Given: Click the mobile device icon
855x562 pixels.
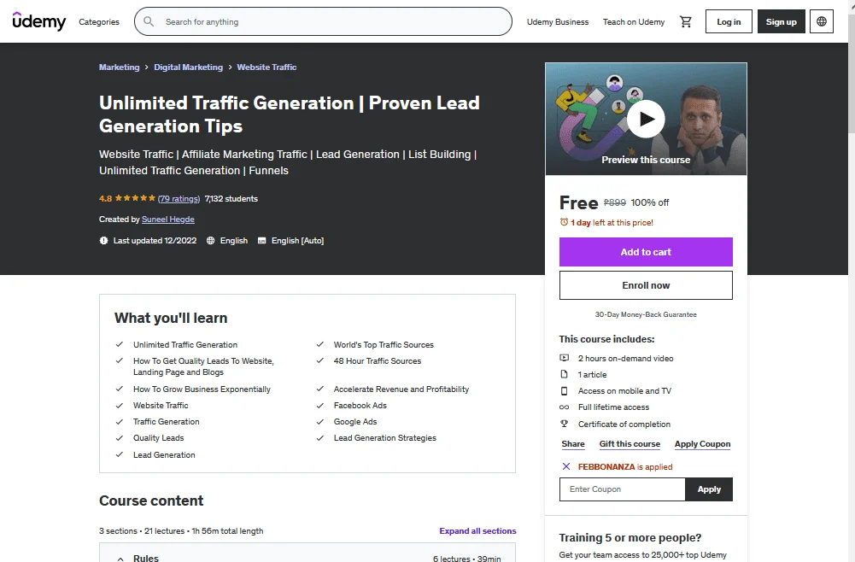Looking at the screenshot, I should click(565, 391).
